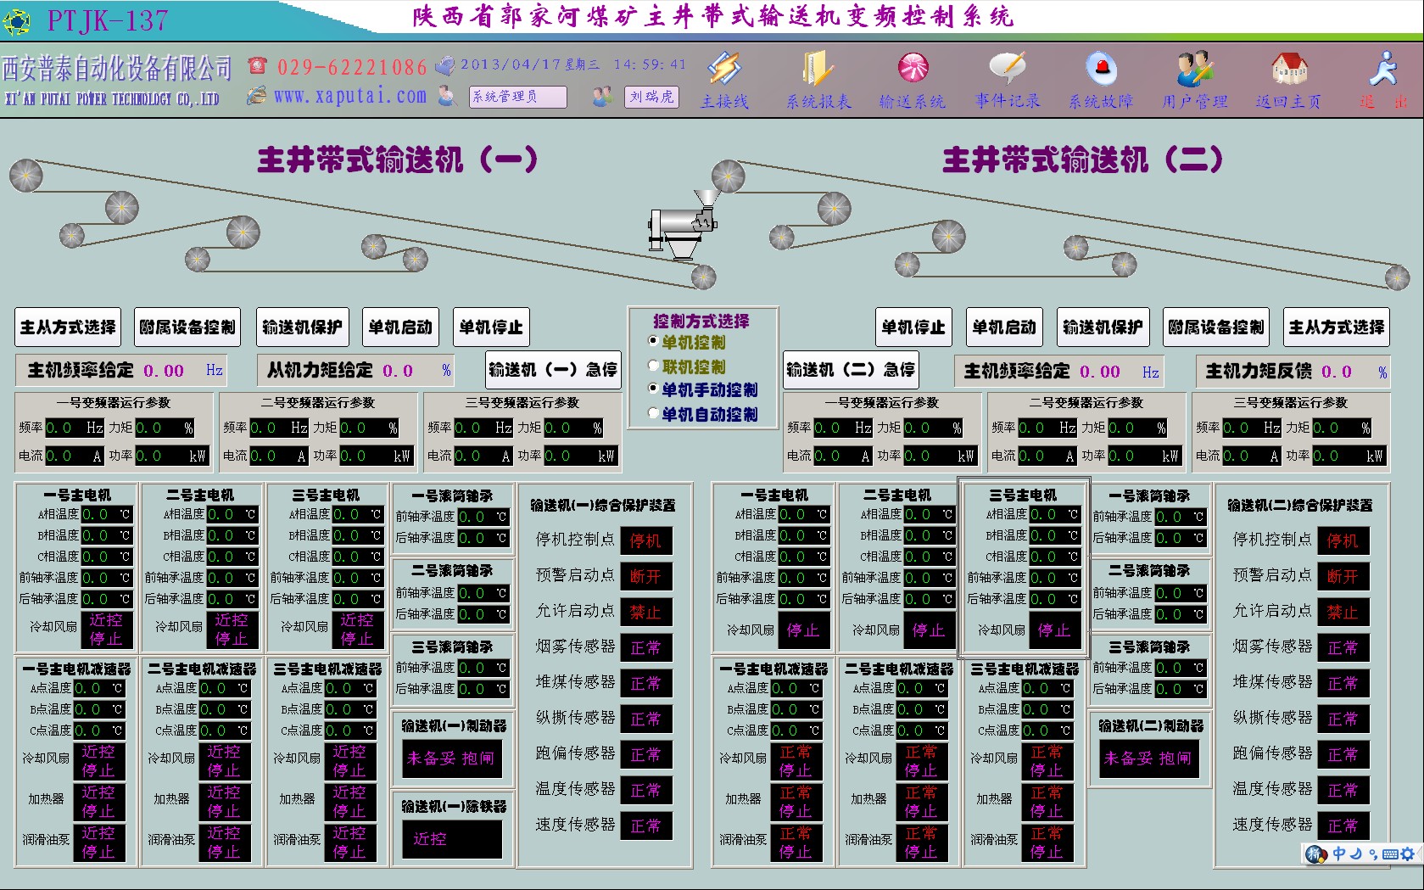This screenshot has width=1424, height=890.
Task: Choose the 单机自动控制 radio option
Action: click(x=653, y=413)
